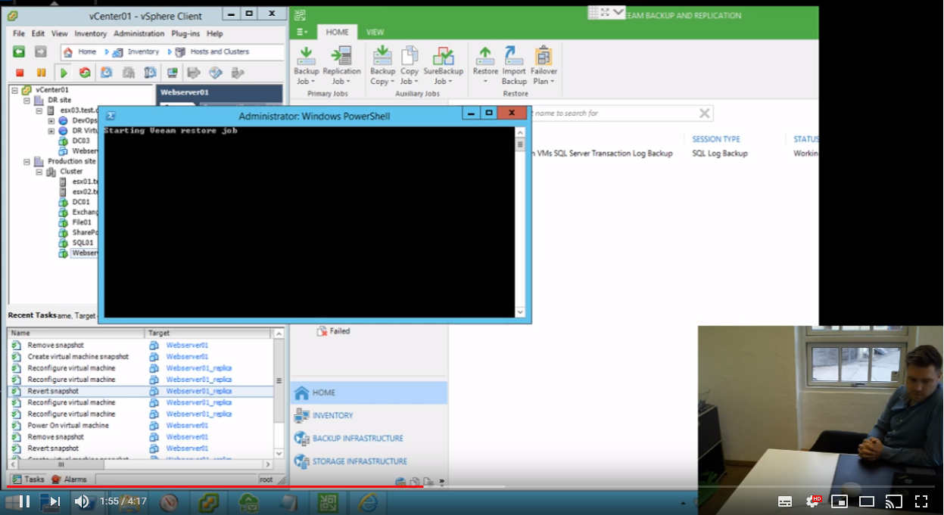The width and height of the screenshot is (944, 515).
Task: Toggle theater mode in video player
Action: click(867, 501)
